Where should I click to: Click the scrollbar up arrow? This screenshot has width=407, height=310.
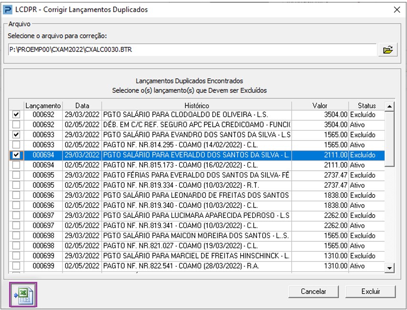click(x=390, y=106)
